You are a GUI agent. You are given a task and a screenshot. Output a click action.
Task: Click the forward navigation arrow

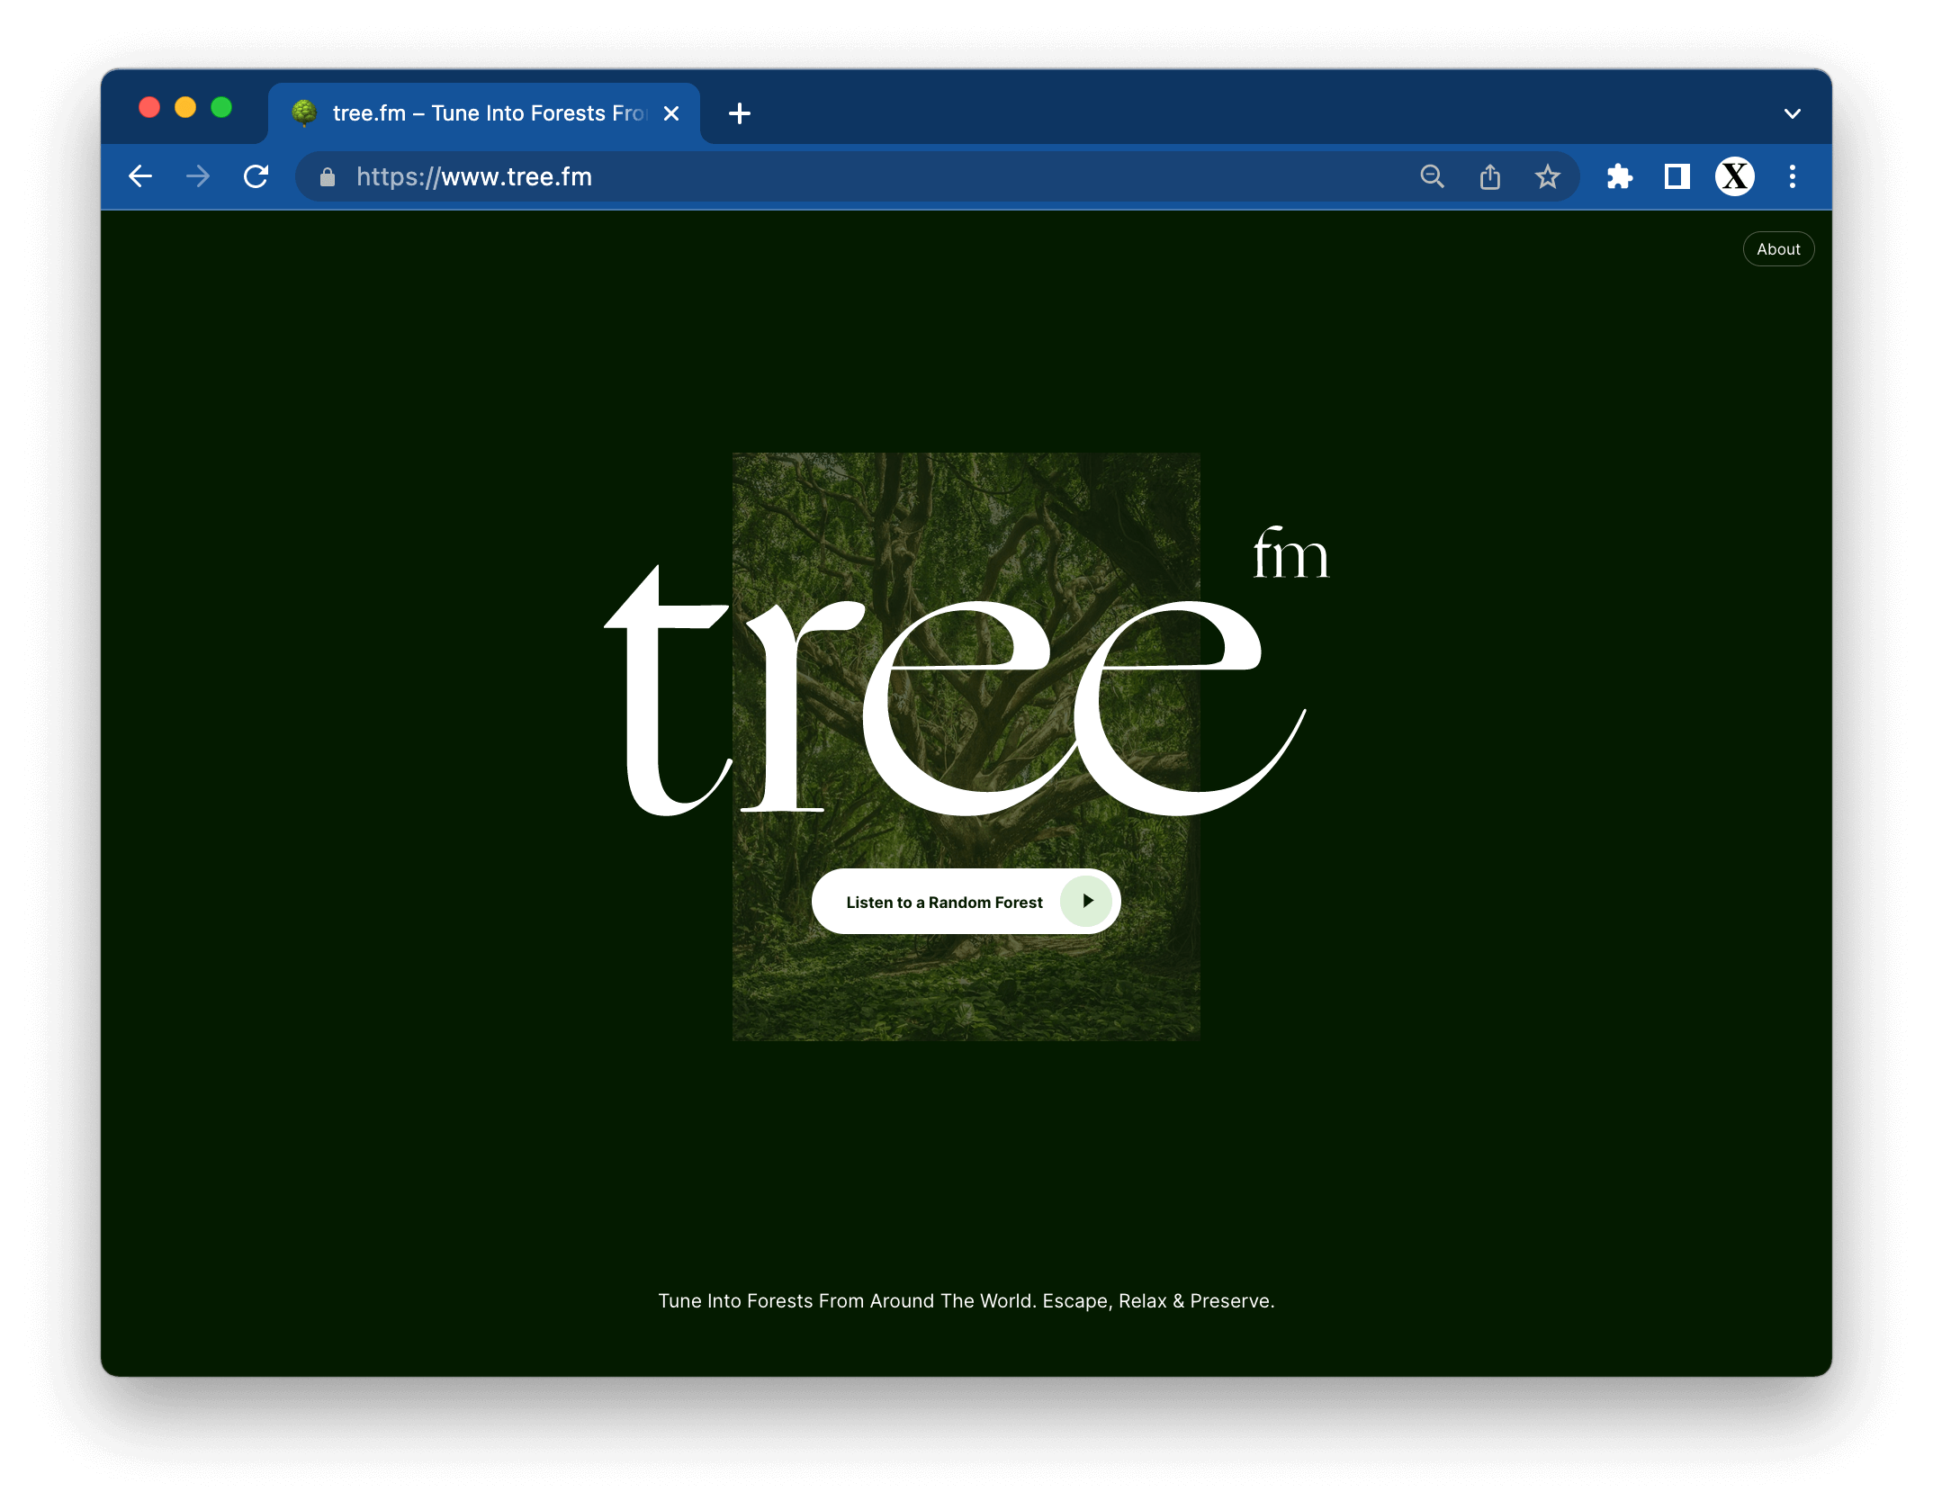pyautogui.click(x=198, y=176)
